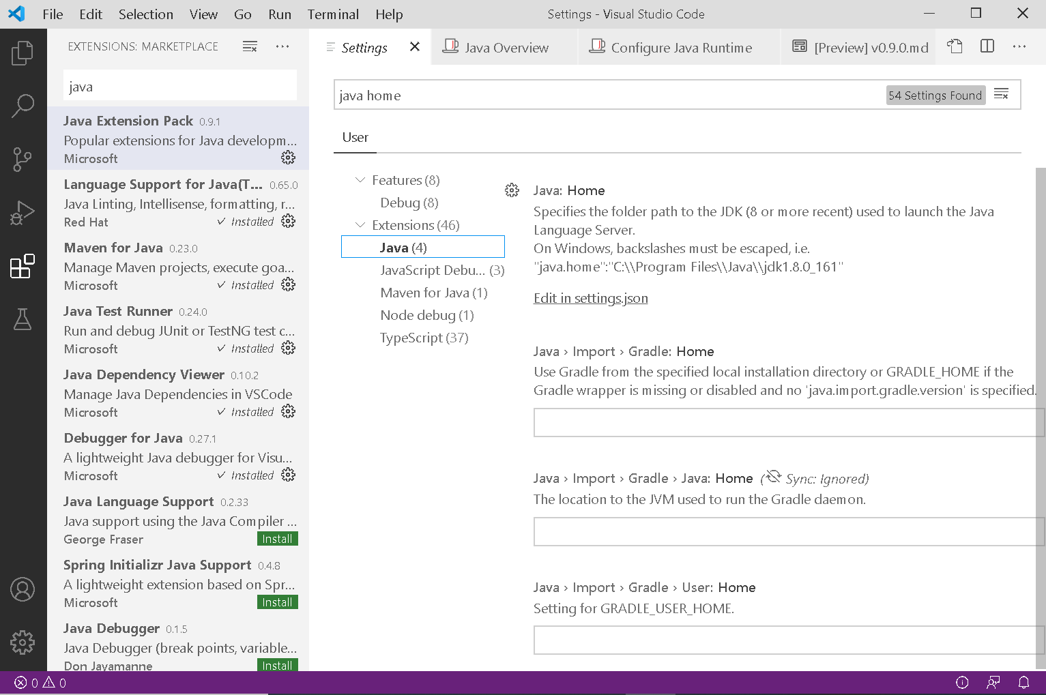Clear the settings search input
The height and width of the screenshot is (695, 1046).
click(1001, 95)
